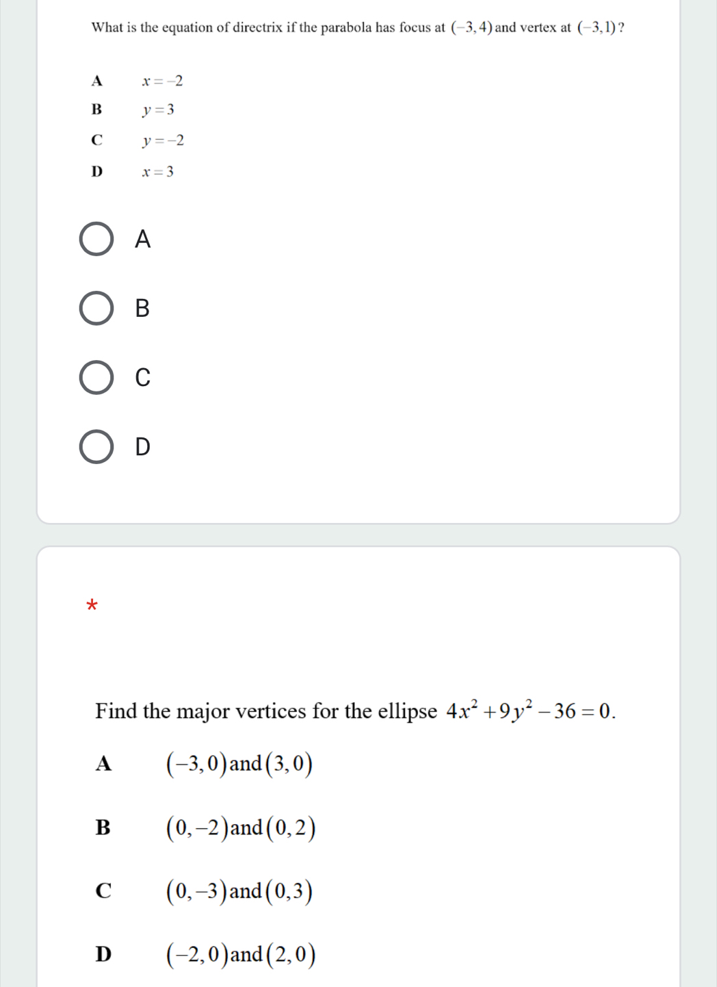Click the parabola directrix question text
The width and height of the screenshot is (717, 987).
(267, 28)
